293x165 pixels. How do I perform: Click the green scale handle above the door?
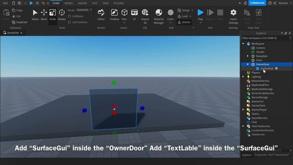tap(114, 83)
